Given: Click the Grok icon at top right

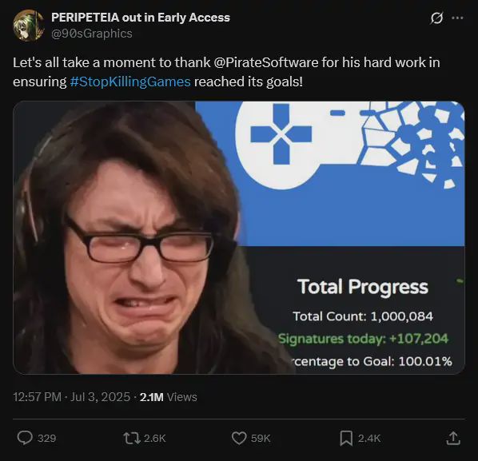Looking at the screenshot, I should click(436, 18).
